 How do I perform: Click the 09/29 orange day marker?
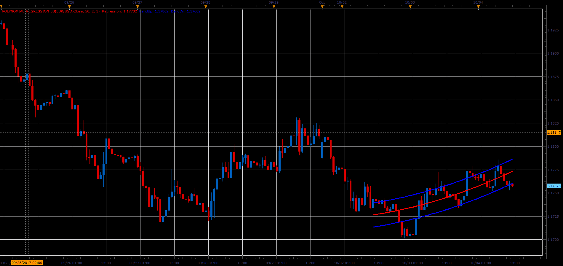click(274, 7)
